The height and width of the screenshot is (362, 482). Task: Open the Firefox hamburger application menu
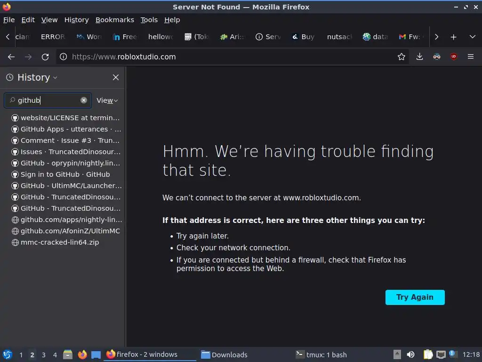click(x=470, y=57)
